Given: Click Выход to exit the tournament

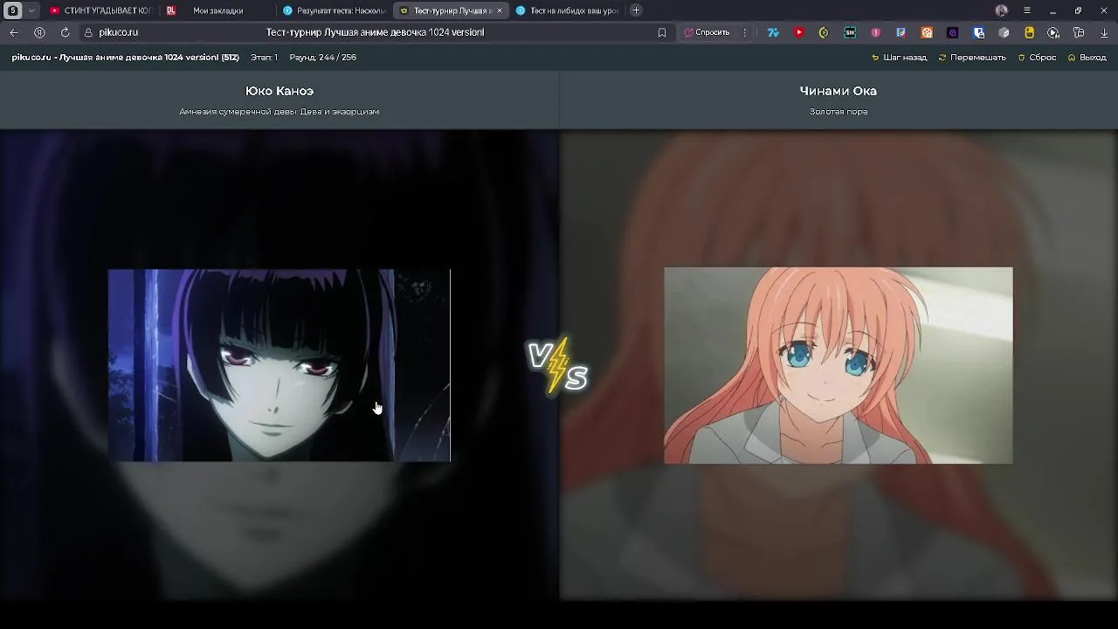Looking at the screenshot, I should coord(1087,58).
